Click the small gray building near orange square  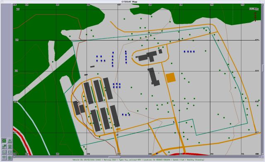pyautogui.click(x=160, y=51)
